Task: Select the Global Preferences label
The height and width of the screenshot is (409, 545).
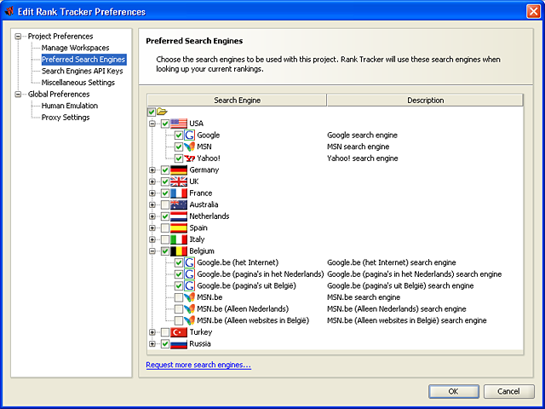Action: click(59, 95)
